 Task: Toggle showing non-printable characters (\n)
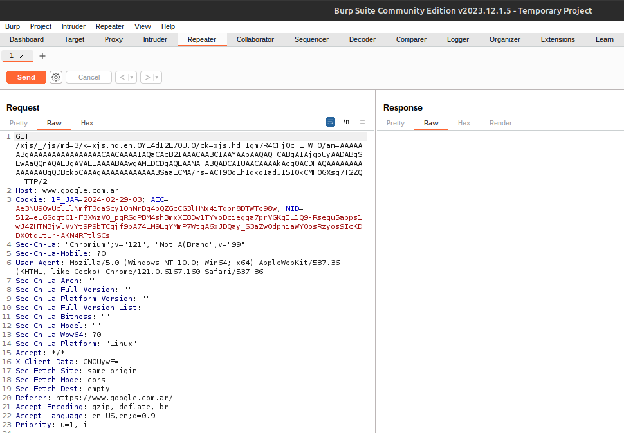346,122
